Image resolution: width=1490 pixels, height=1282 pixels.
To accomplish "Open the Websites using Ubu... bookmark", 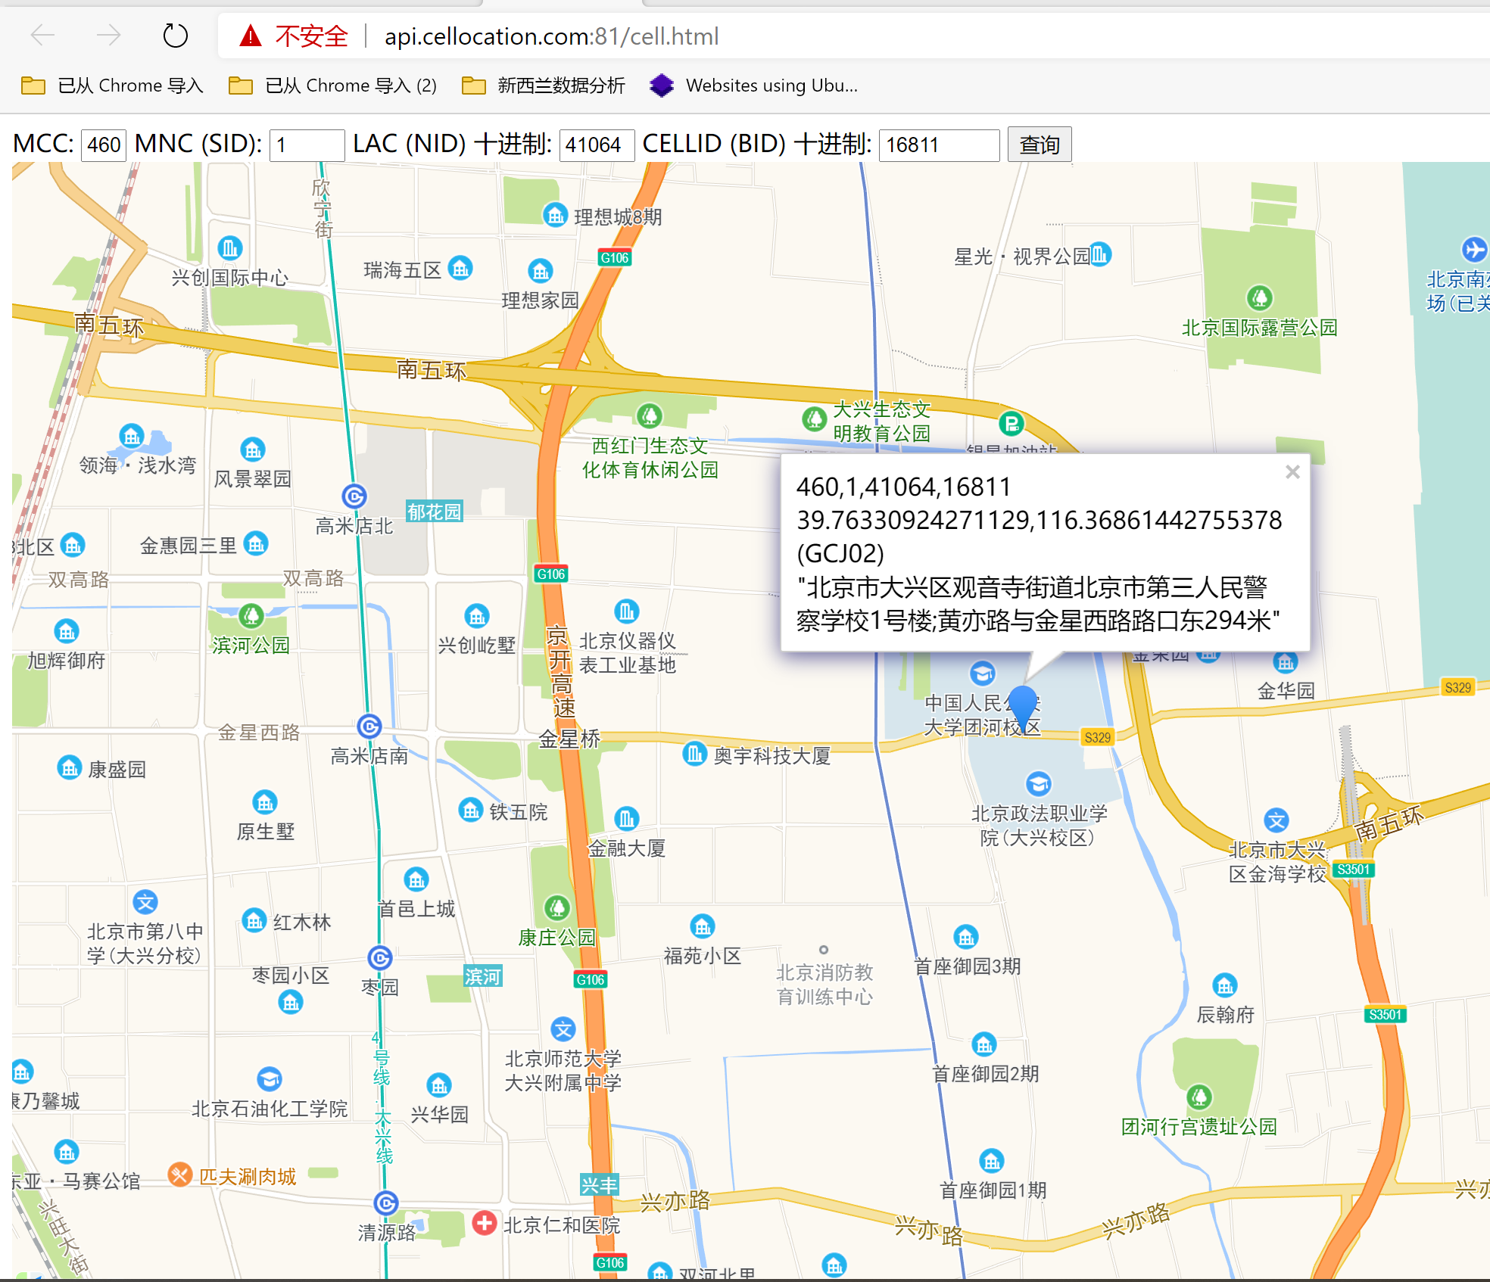I will [x=754, y=86].
